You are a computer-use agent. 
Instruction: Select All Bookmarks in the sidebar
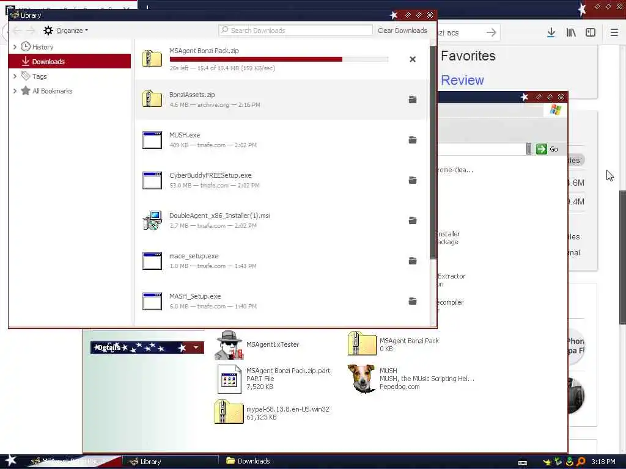coord(53,91)
